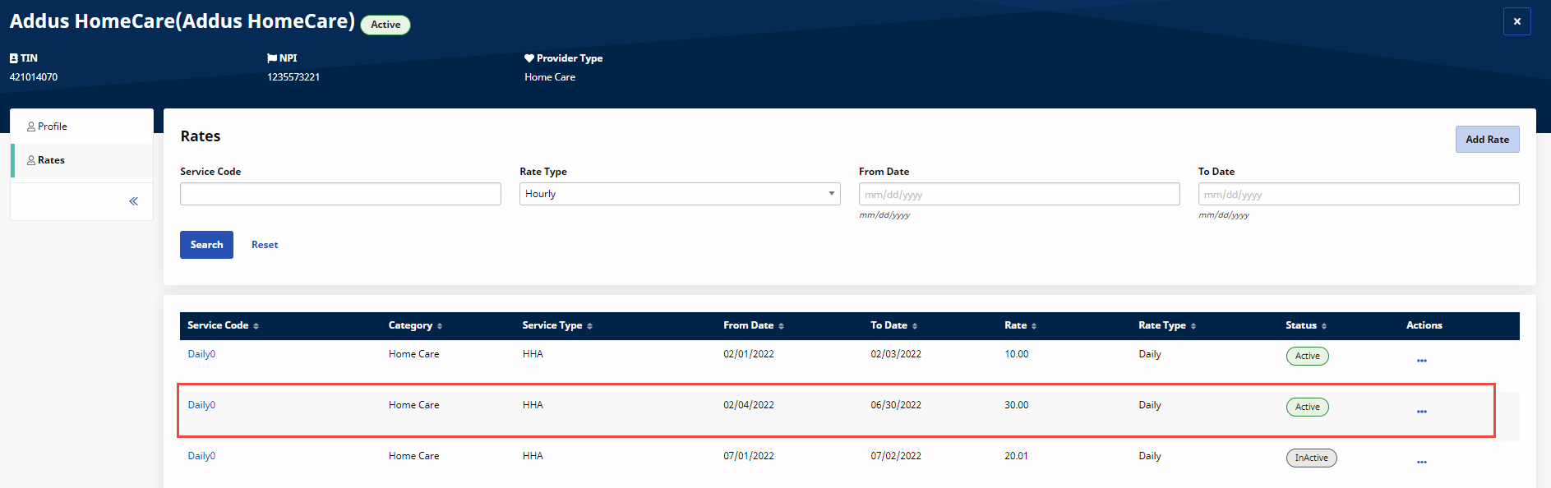Click the Search button
This screenshot has width=1551, height=488.
206,245
